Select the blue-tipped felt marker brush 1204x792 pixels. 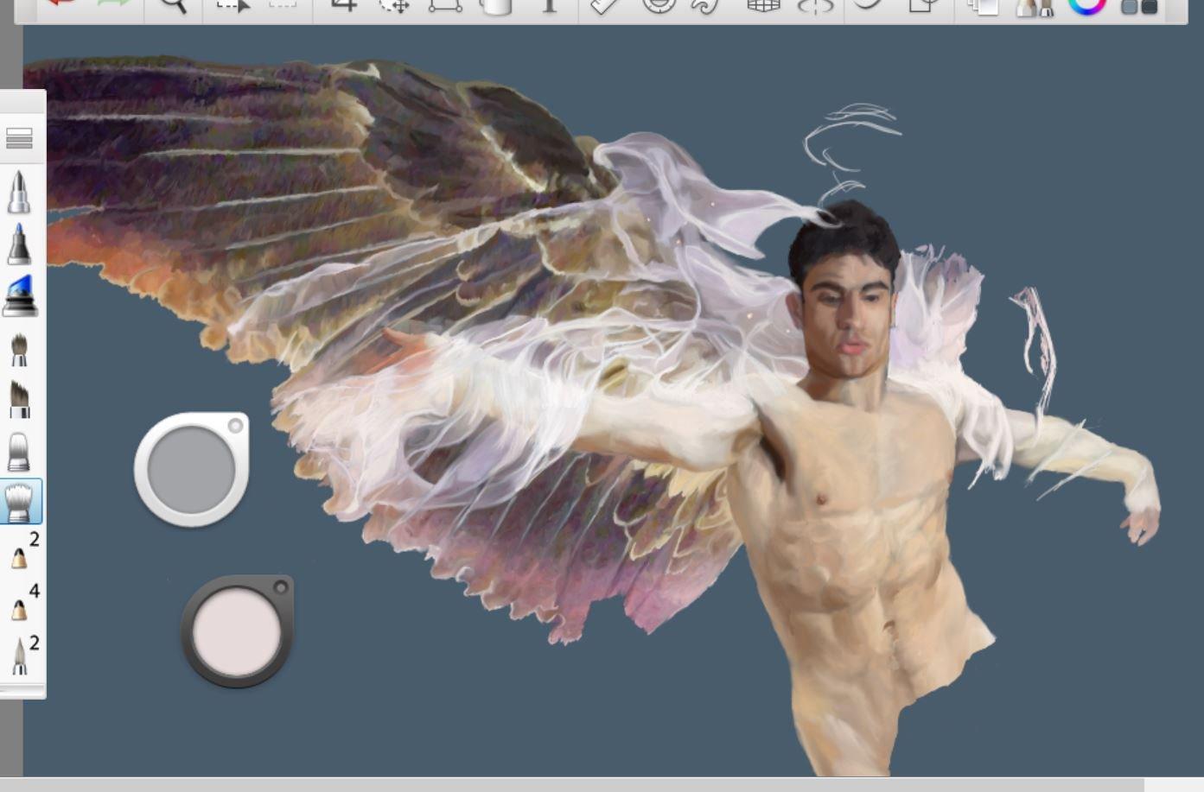pos(19,244)
